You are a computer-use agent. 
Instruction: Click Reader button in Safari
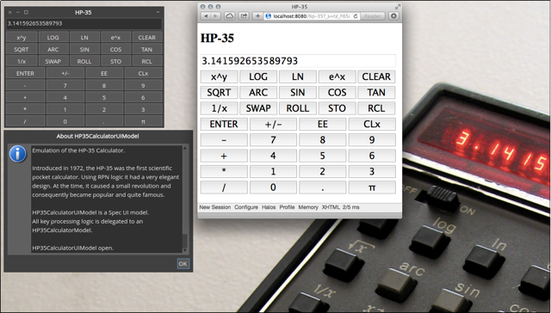pyautogui.click(x=373, y=16)
